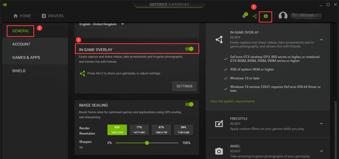Click the Home house icon

click(16, 16)
